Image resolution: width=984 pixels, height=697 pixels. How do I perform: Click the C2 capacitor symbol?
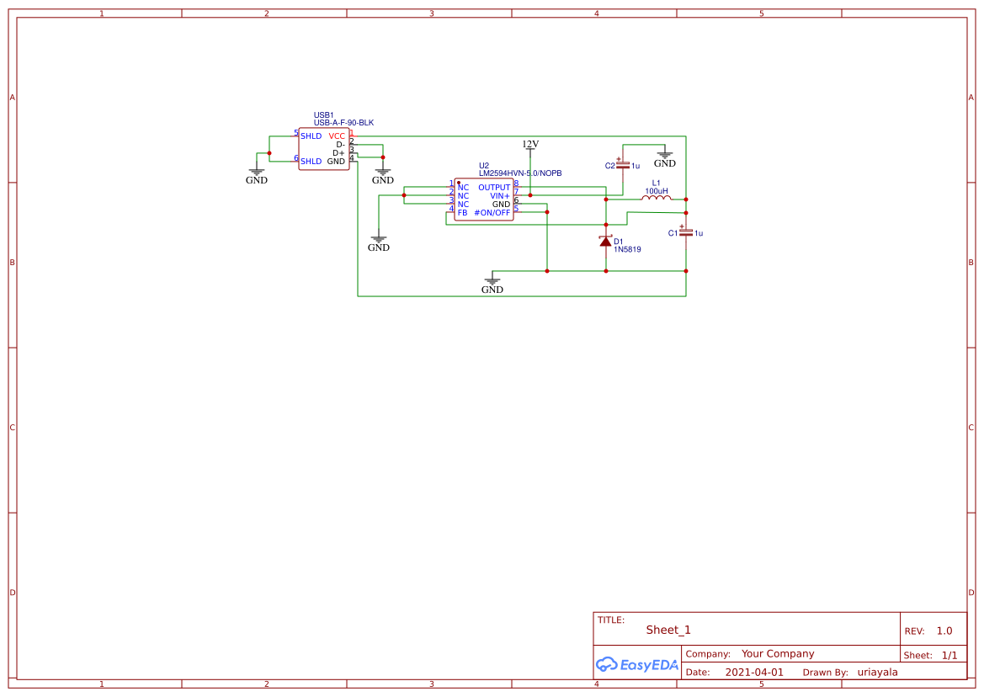623,166
